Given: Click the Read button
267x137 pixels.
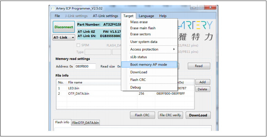Looking at the screenshot, I should pyautogui.click(x=199, y=66).
